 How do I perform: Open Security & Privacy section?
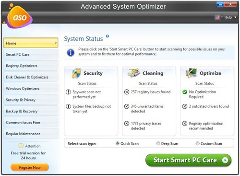coord(31,100)
